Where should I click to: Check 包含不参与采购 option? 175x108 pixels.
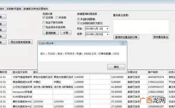(44, 22)
